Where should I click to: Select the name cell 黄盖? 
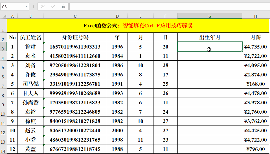tap(30, 149)
